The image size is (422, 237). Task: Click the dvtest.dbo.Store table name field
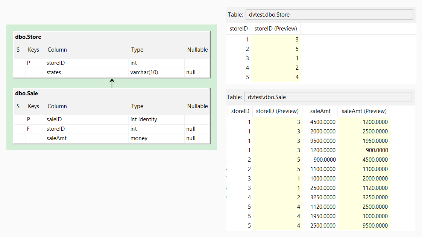329,15
